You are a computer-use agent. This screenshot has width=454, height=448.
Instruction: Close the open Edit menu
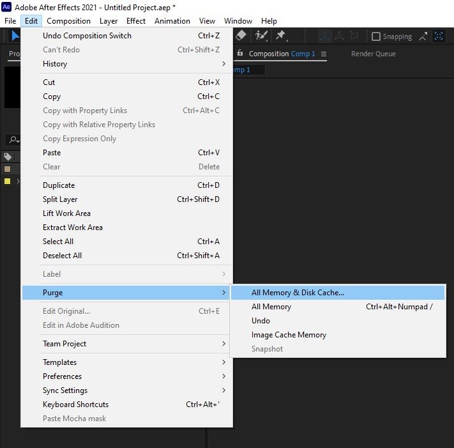pyautogui.click(x=31, y=21)
